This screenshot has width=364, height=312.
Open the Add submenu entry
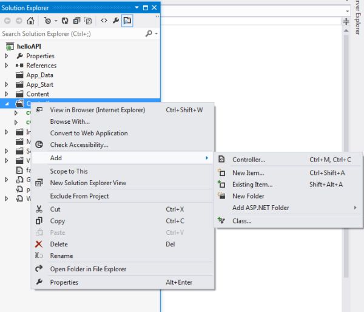point(123,158)
